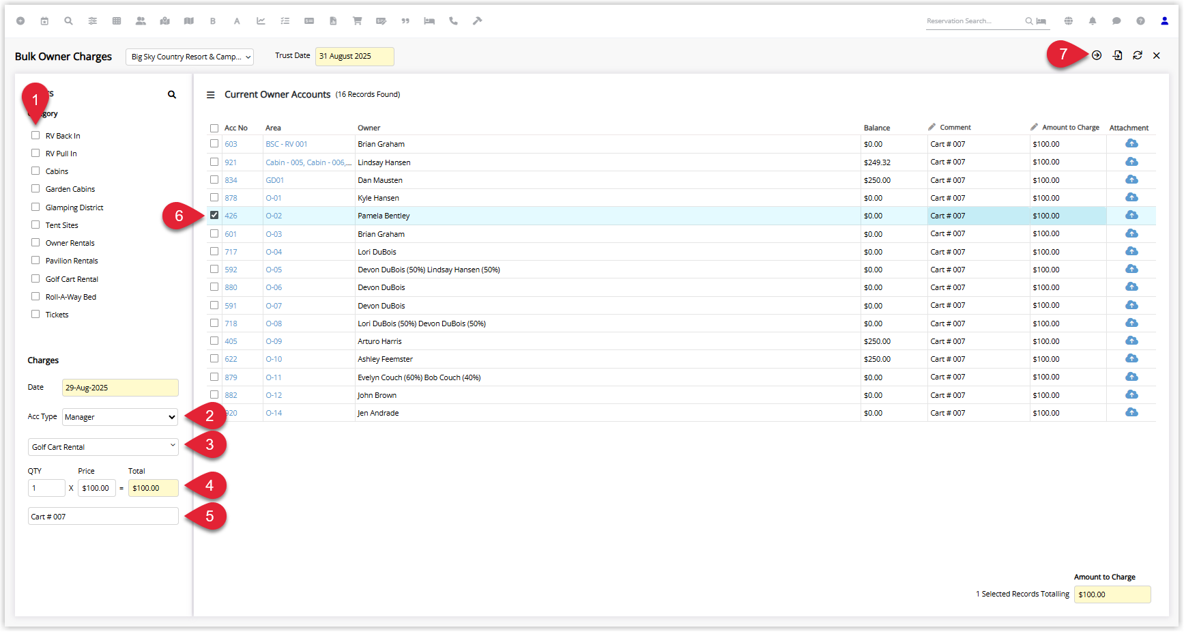The width and height of the screenshot is (1184, 632).
Task: Click the arrow-circle apply charges icon
Action: (x=1097, y=55)
